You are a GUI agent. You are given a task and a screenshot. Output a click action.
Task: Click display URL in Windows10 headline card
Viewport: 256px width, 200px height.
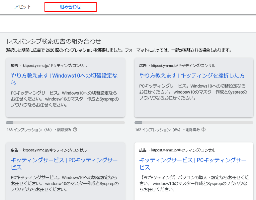tap(55, 66)
